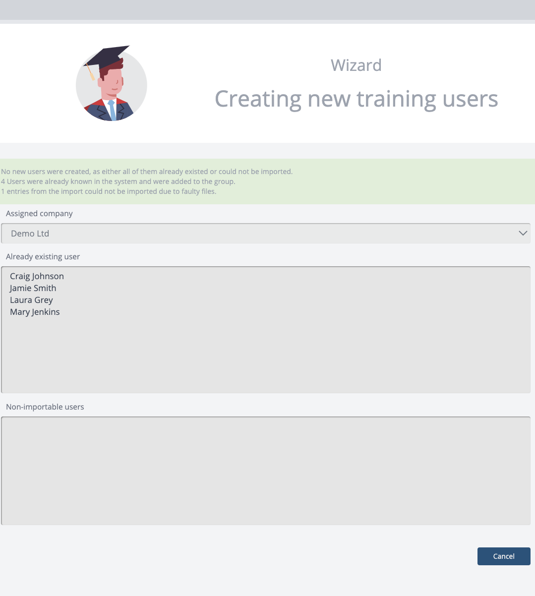The width and height of the screenshot is (535, 596).
Task: Select Craig Johnson in existing users list
Action: tap(37, 276)
